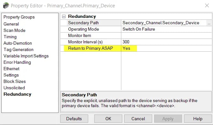
Task: Click the Property Editor app icon
Action: (x=6, y=5)
